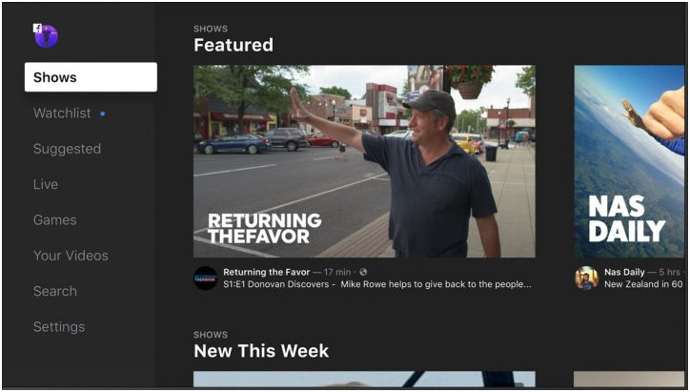
Task: Click the Nas Daily channel avatar
Action: tap(586, 278)
